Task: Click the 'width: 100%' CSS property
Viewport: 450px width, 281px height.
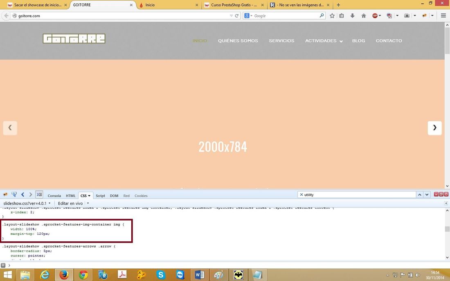Action: 24,229
